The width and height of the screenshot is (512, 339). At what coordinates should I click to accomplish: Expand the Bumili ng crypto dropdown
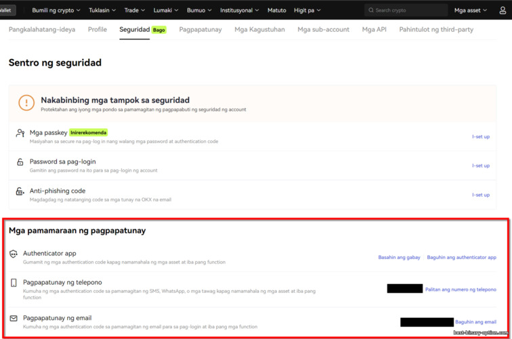click(x=56, y=10)
